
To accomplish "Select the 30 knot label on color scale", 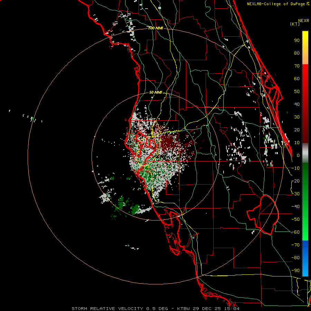I will 297,117.
